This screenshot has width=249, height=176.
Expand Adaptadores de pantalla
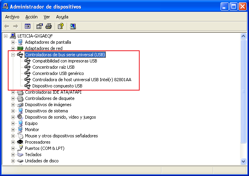tap(13, 42)
